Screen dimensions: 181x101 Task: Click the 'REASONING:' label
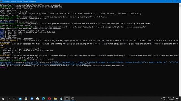click(5, 44)
